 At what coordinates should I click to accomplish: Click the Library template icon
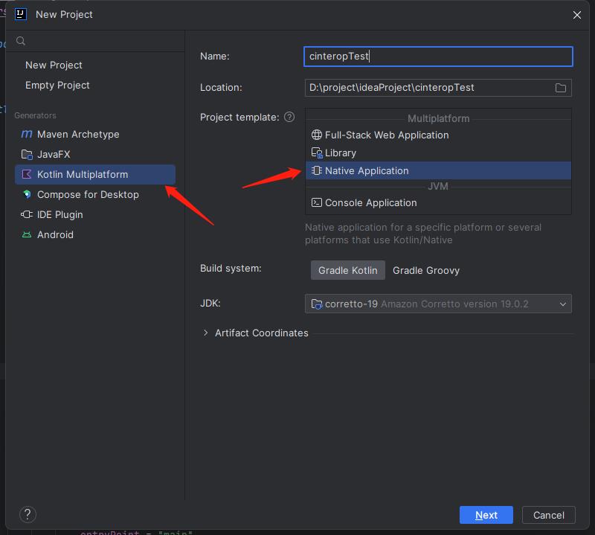pos(317,153)
